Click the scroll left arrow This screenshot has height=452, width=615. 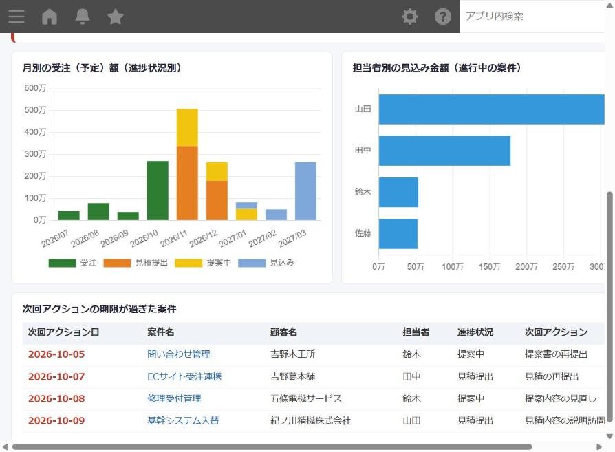pos(5,447)
